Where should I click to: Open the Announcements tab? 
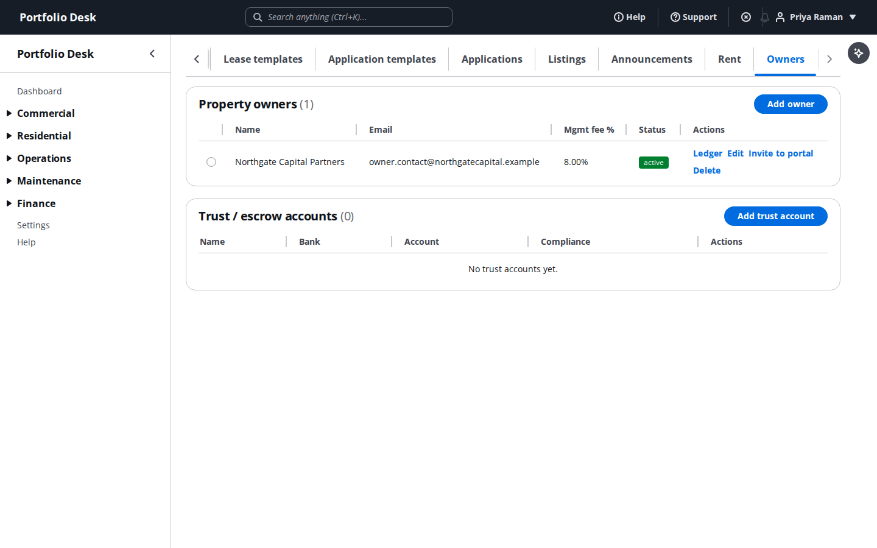coord(652,59)
